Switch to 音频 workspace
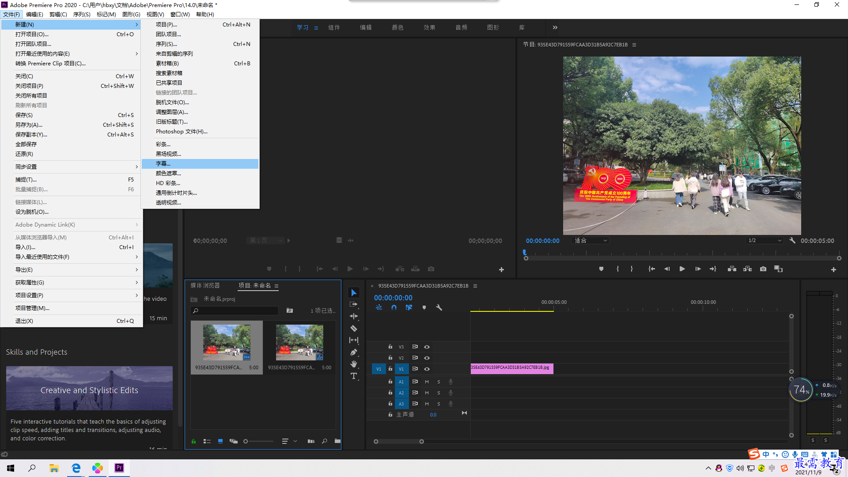Image resolution: width=848 pixels, height=477 pixels. pos(461,27)
